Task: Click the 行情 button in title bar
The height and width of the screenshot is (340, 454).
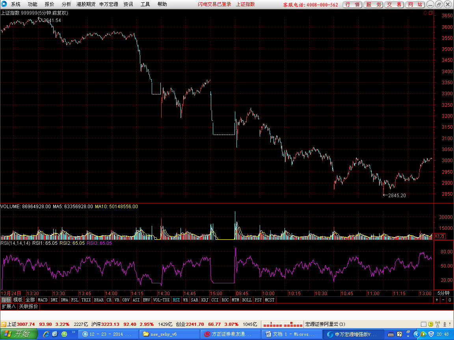Action: (x=352, y=4)
